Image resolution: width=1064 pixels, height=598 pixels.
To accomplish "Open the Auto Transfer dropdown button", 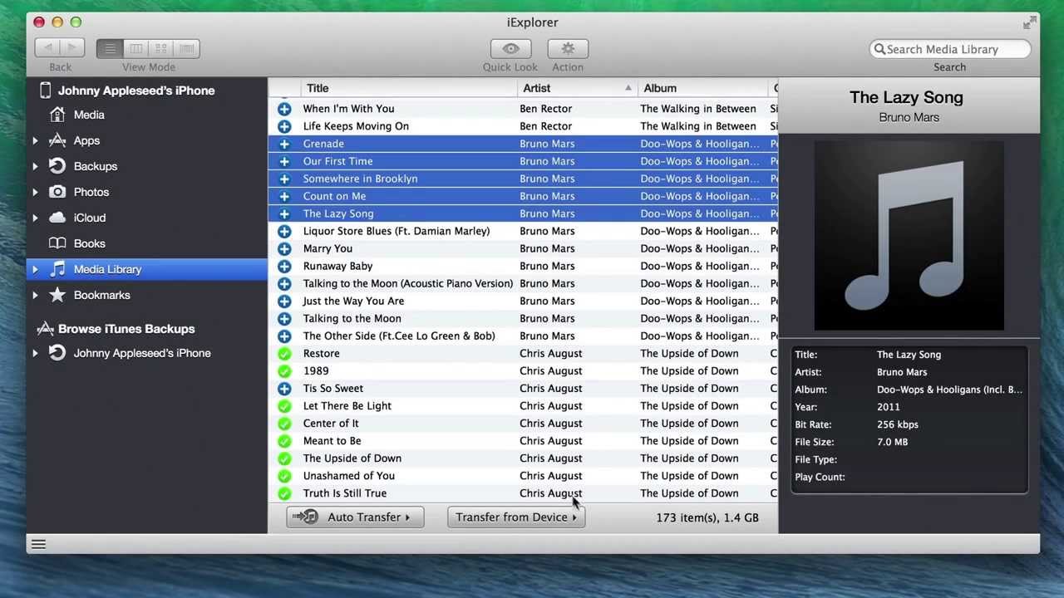I will [x=355, y=517].
